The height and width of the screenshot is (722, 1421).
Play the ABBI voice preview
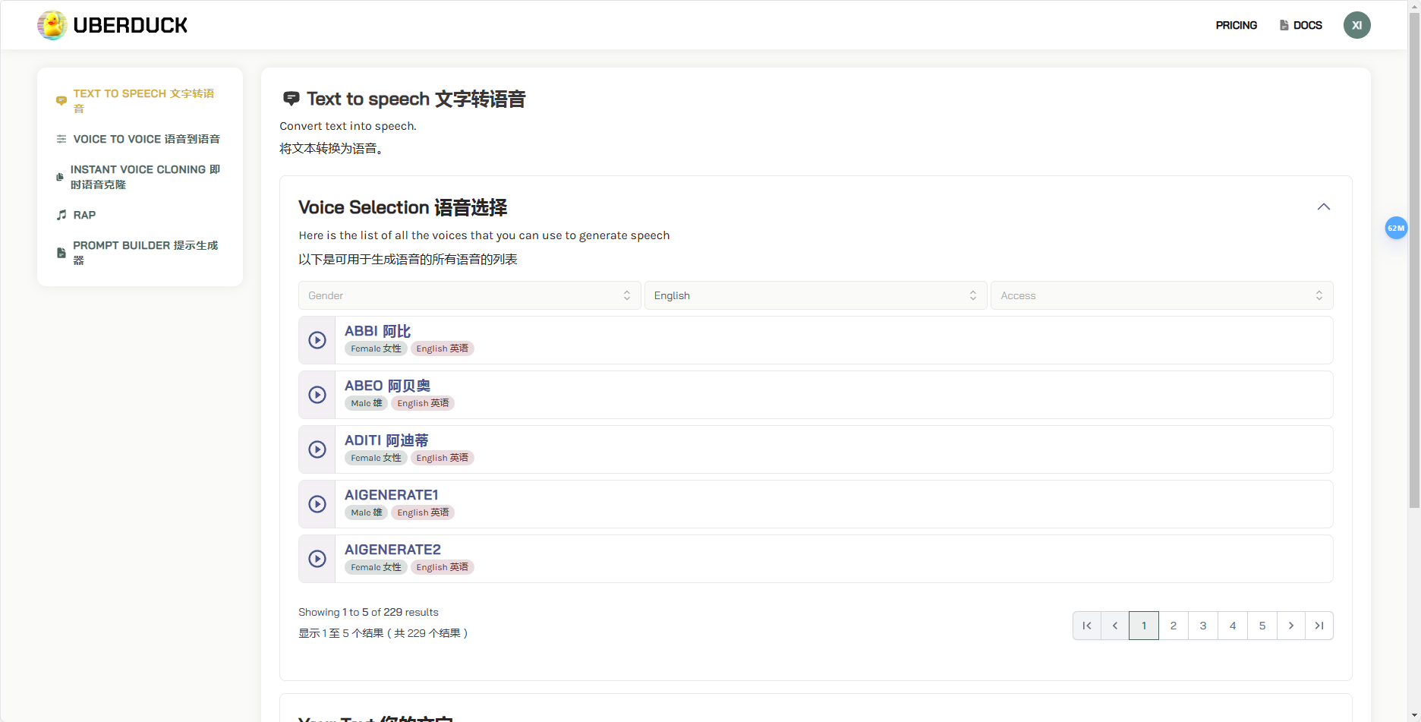coord(317,340)
